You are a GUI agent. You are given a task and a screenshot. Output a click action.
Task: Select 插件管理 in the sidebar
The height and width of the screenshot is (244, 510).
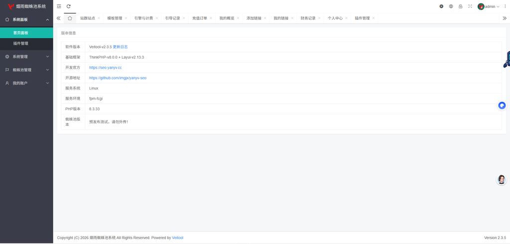point(26,43)
